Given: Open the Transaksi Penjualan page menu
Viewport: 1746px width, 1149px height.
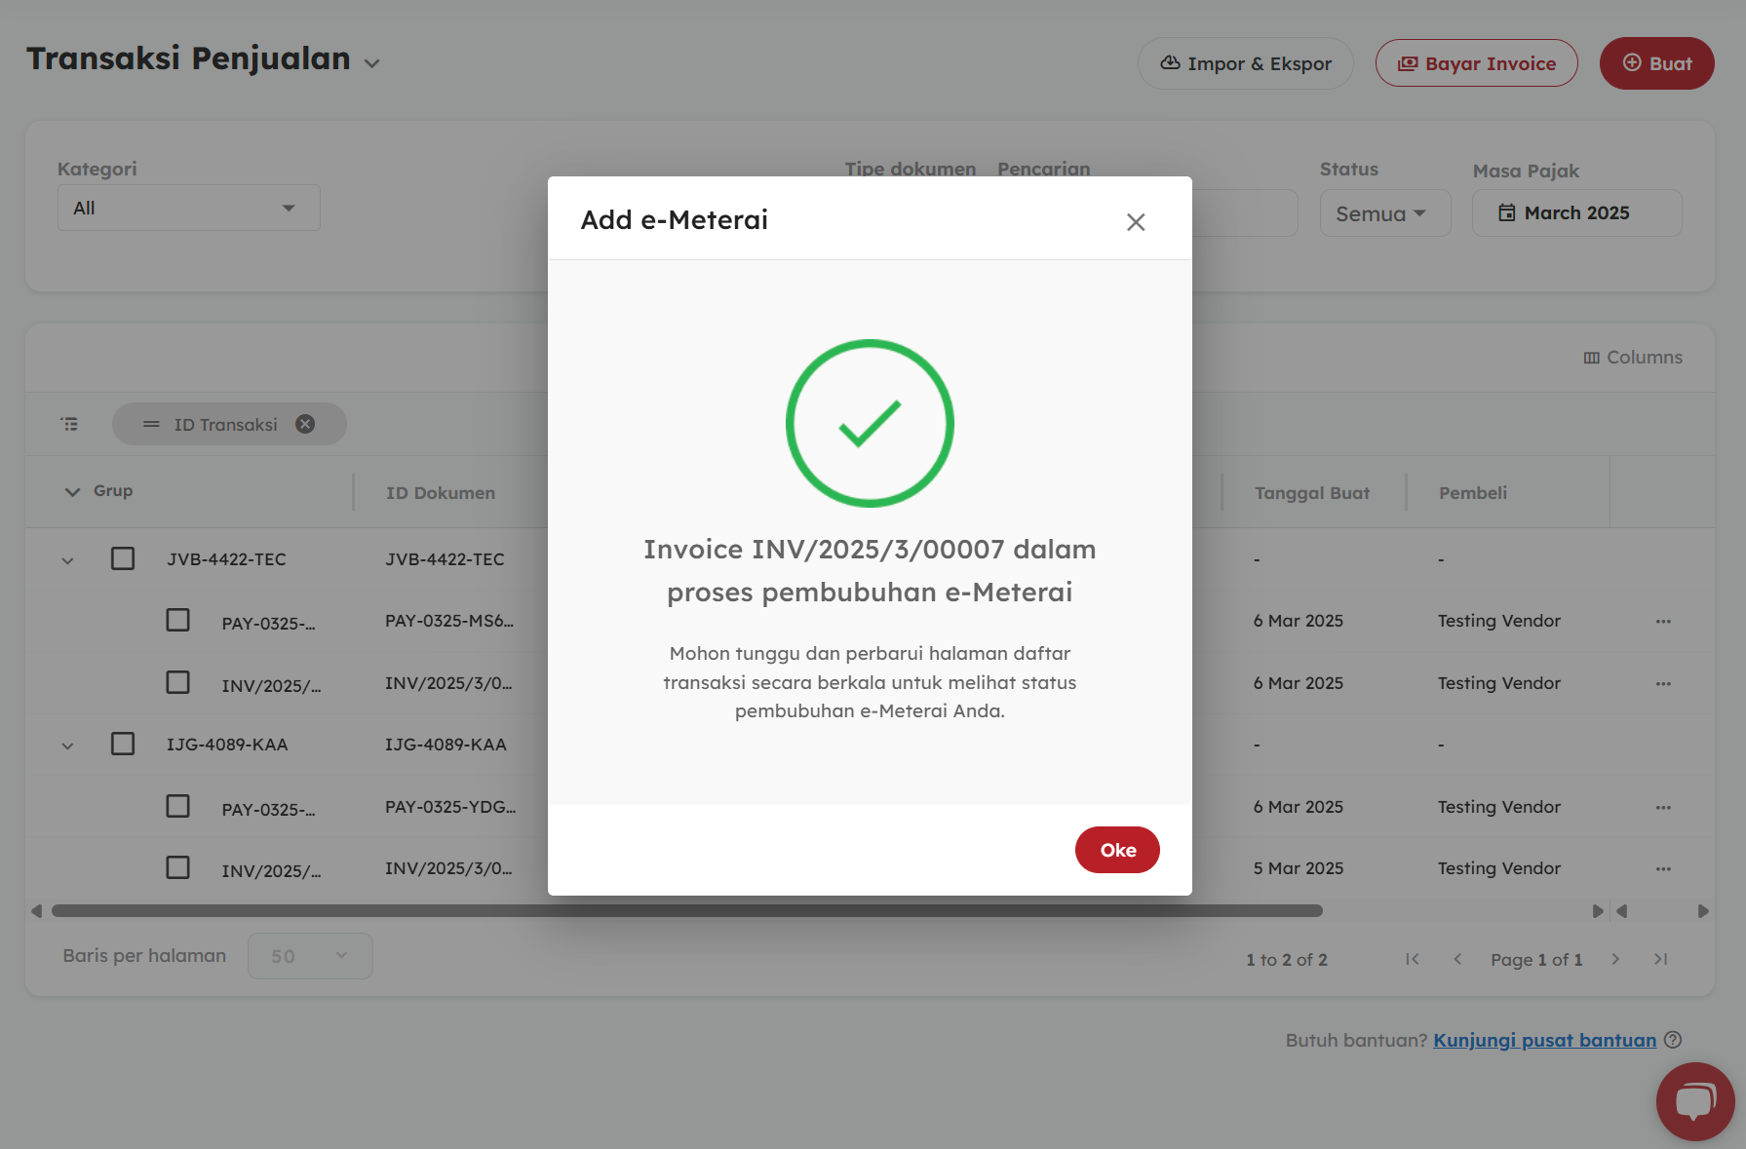Looking at the screenshot, I should point(371,63).
